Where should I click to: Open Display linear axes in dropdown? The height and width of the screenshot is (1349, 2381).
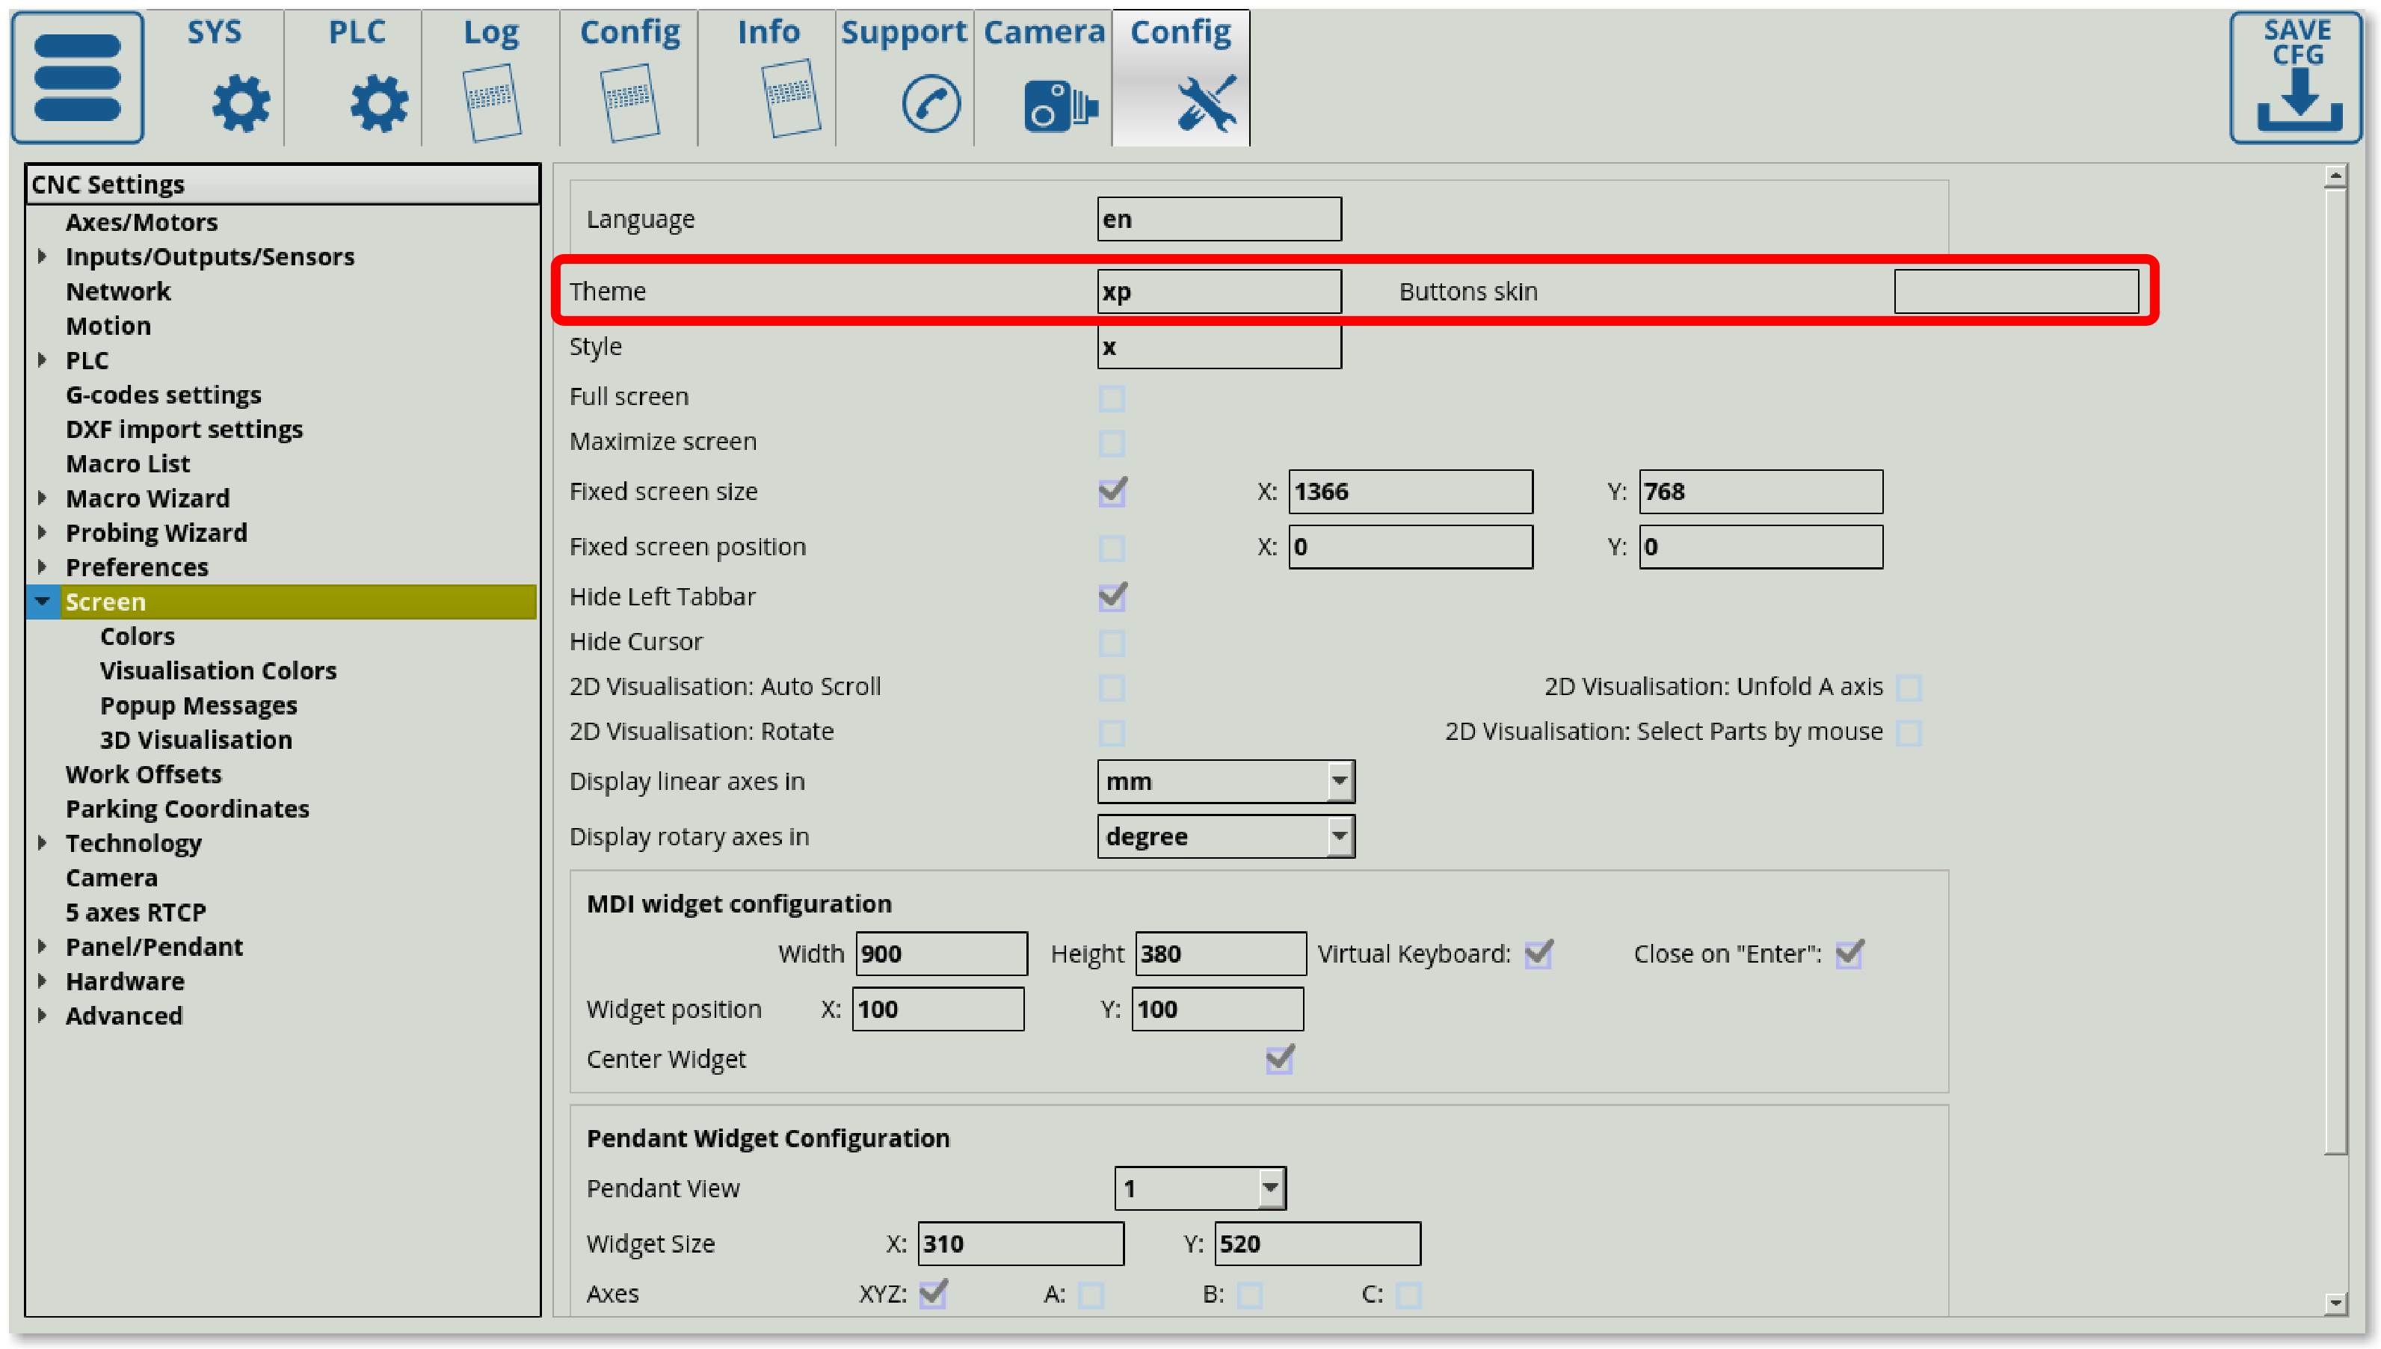[x=1339, y=781]
